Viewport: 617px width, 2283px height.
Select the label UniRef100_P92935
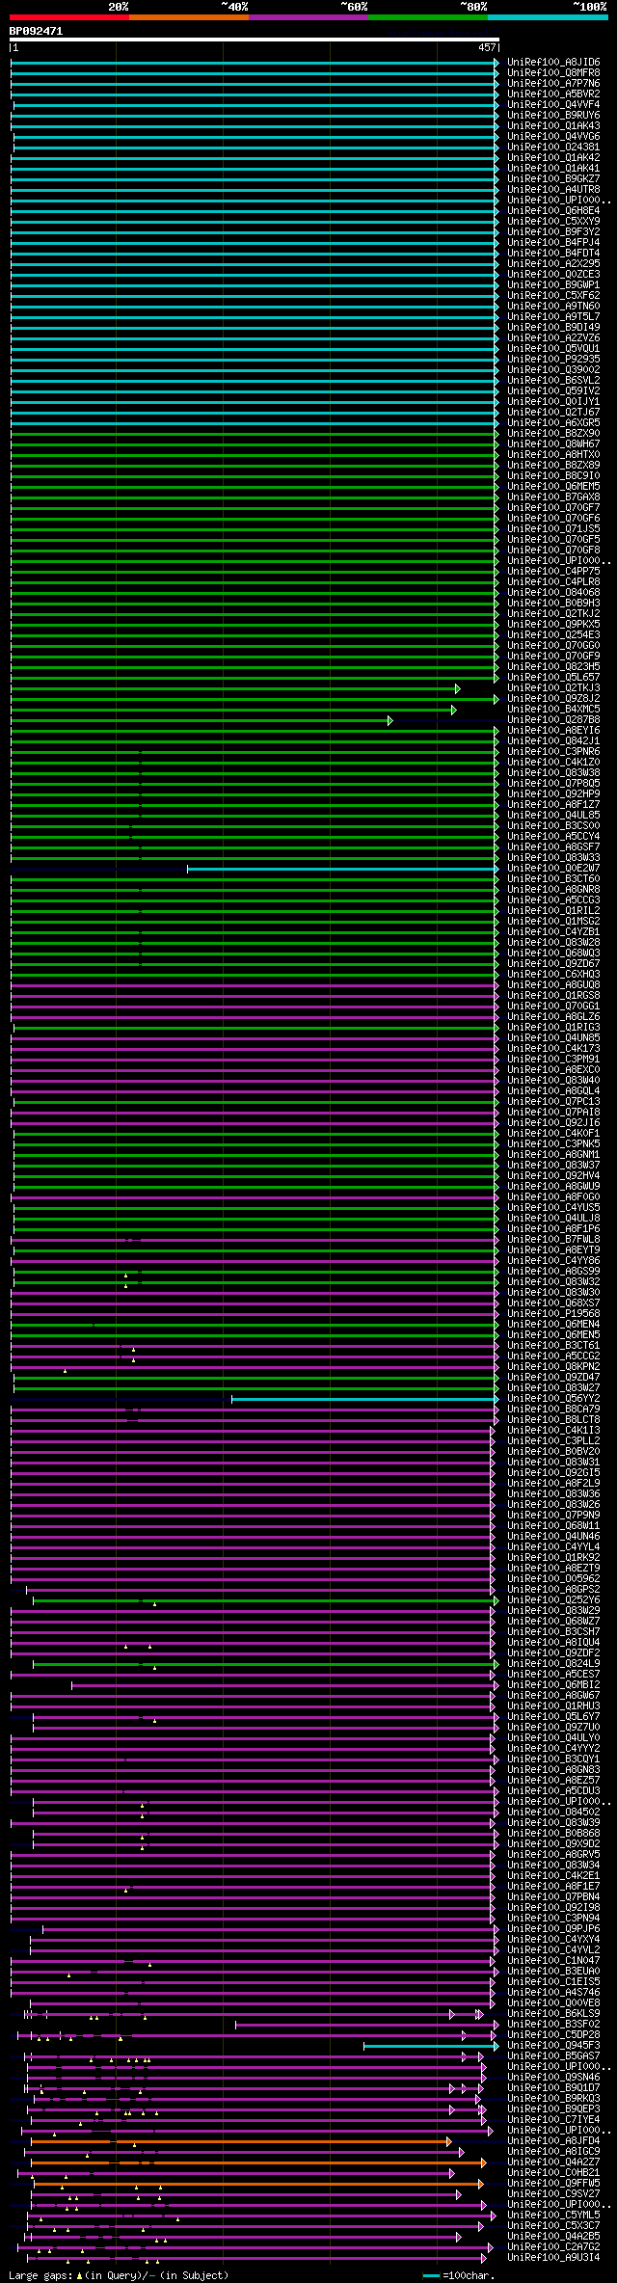pos(553,360)
